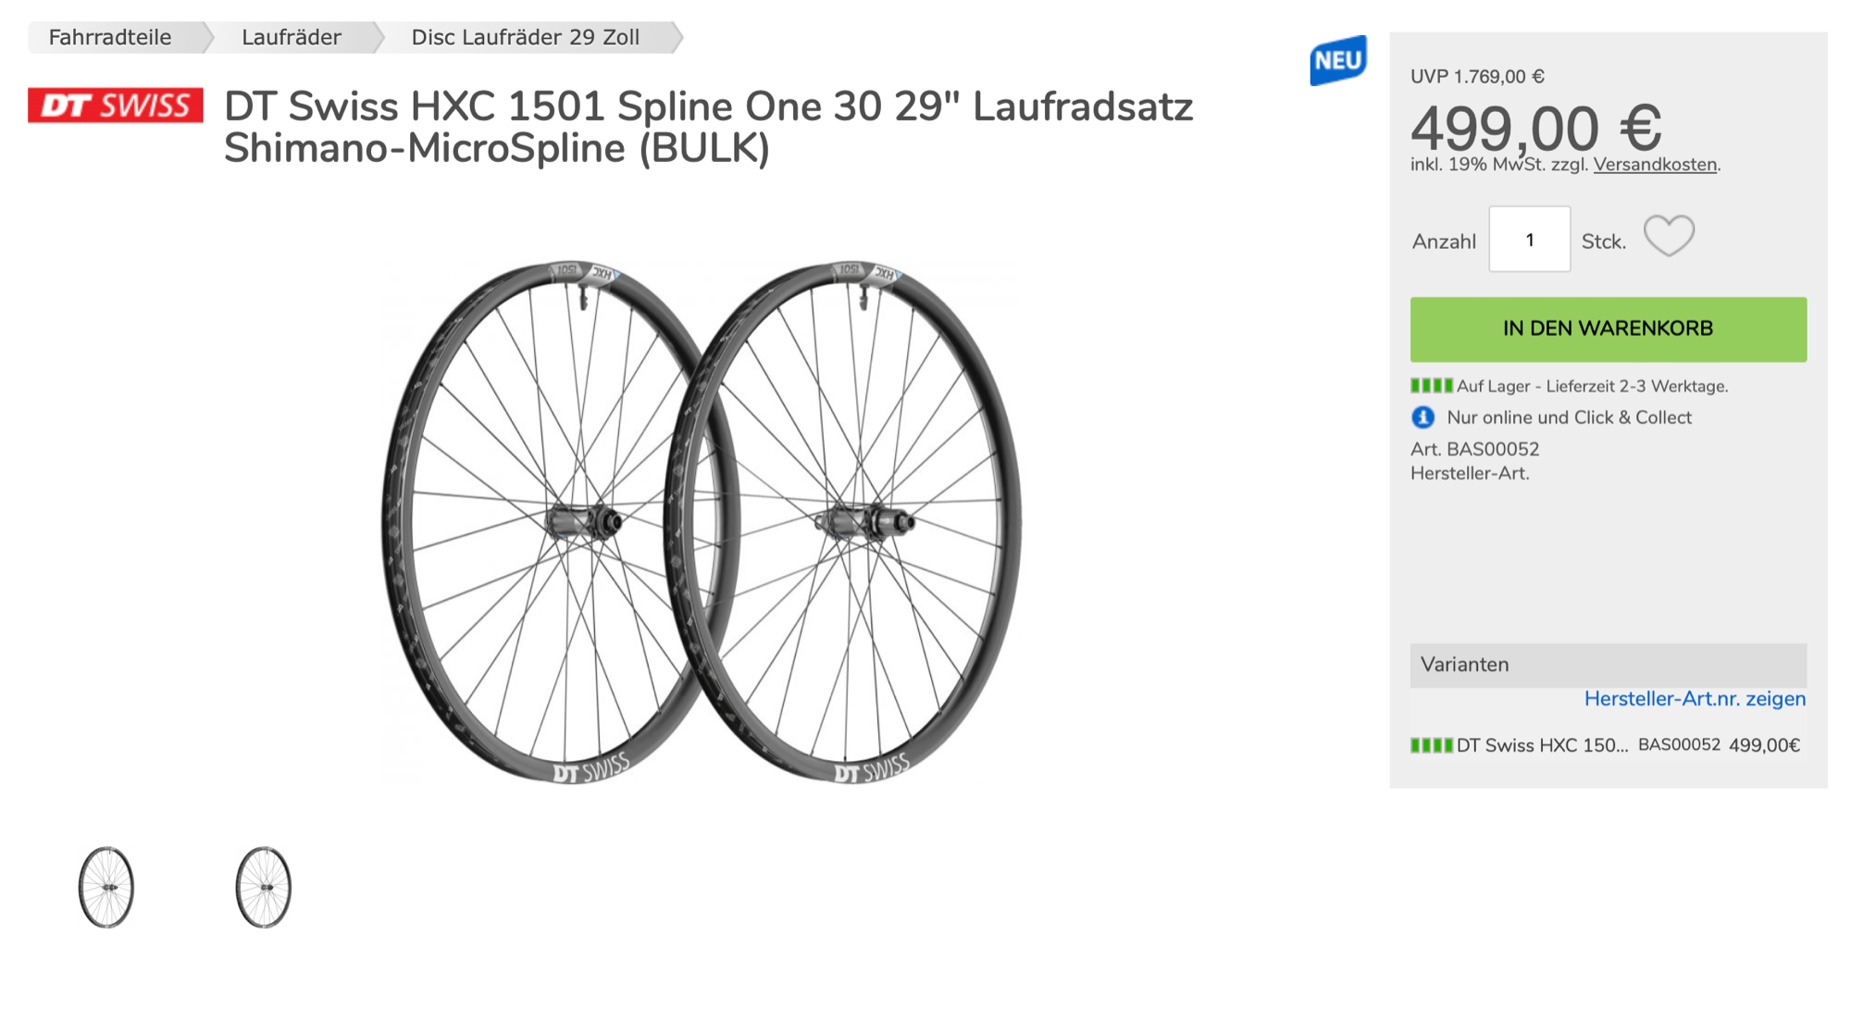Click the product title heading
Image resolution: width=1851 pixels, height=1021 pixels.
(x=708, y=128)
